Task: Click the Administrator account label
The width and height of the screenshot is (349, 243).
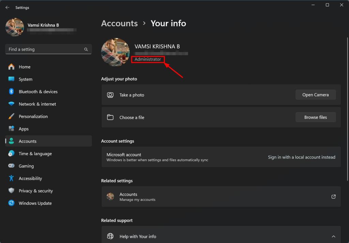Action: point(148,59)
